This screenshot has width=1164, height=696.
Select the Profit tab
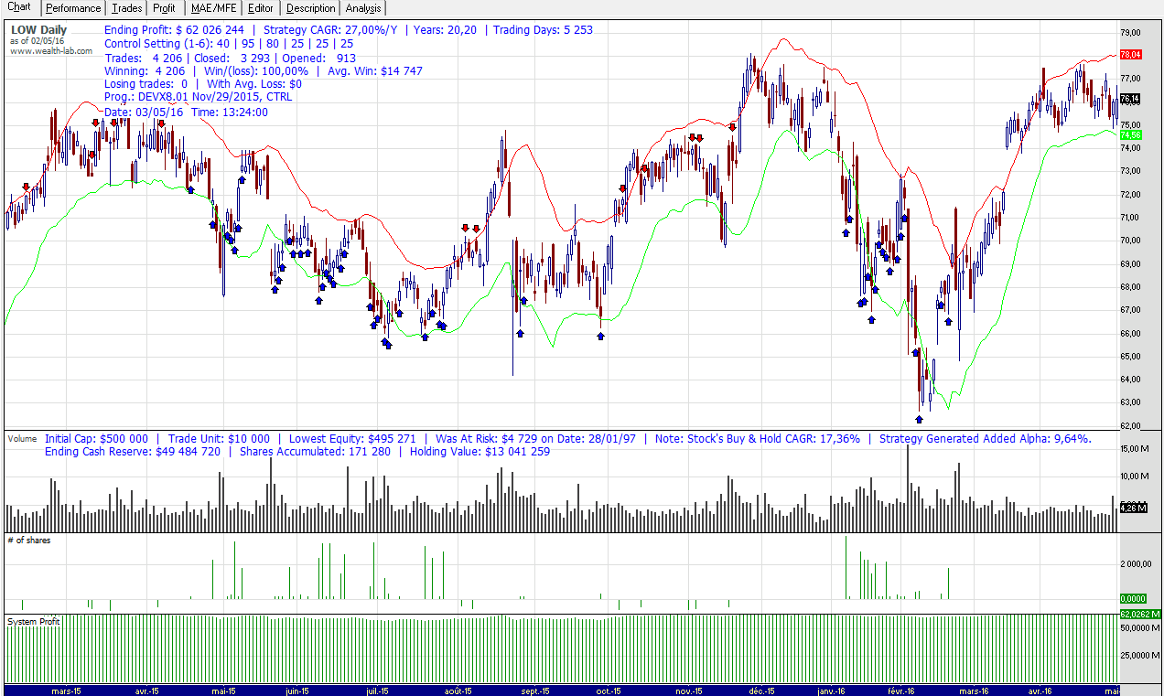[164, 8]
